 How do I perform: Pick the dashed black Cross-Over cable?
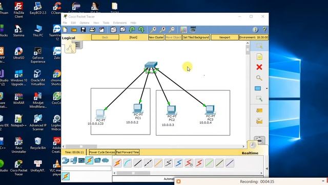tap(148, 163)
